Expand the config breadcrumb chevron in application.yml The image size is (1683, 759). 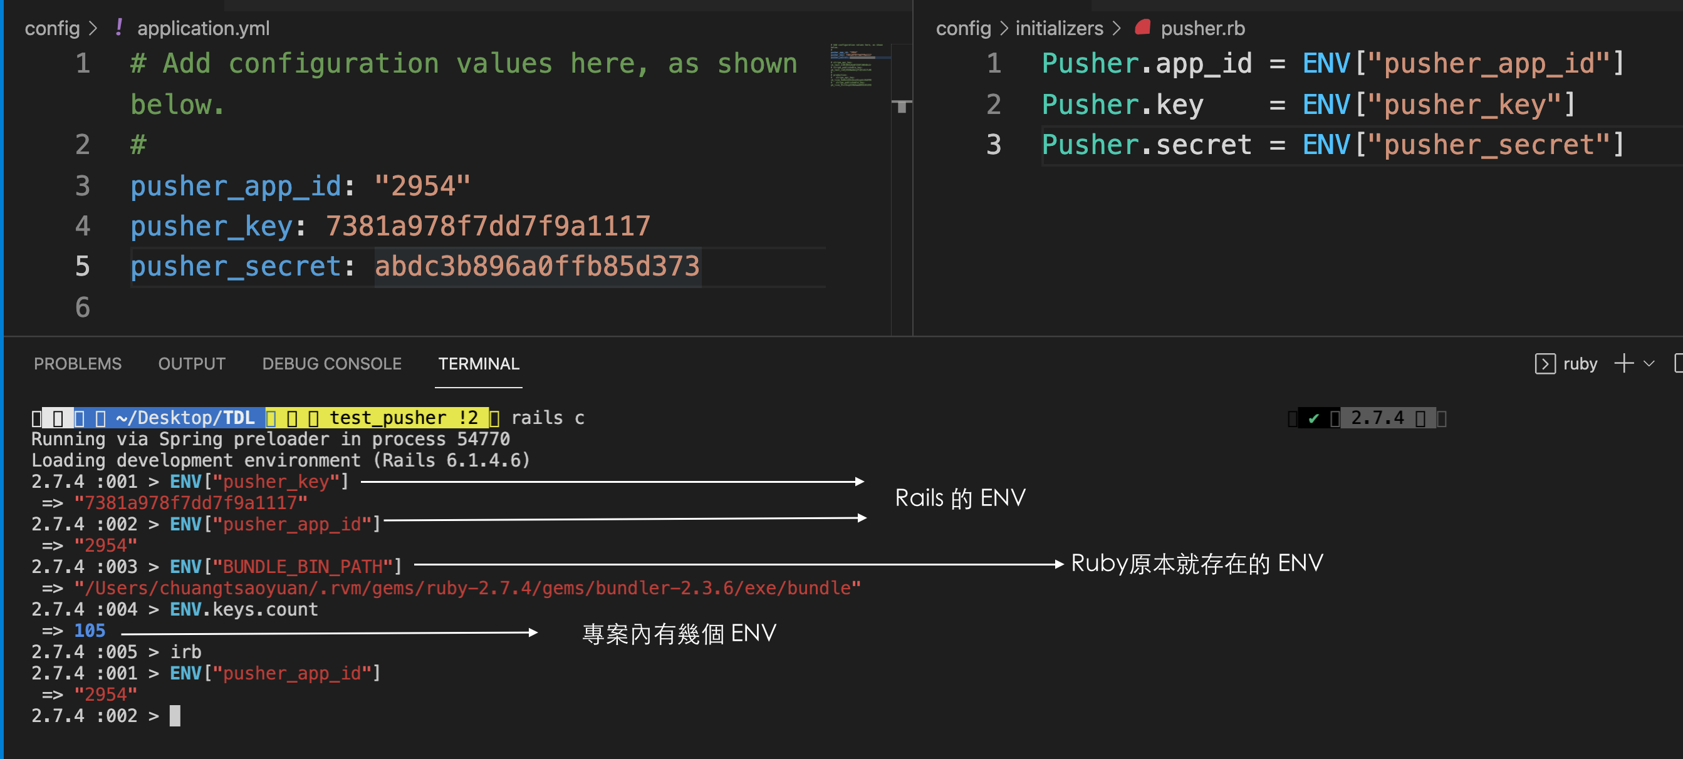[93, 28]
